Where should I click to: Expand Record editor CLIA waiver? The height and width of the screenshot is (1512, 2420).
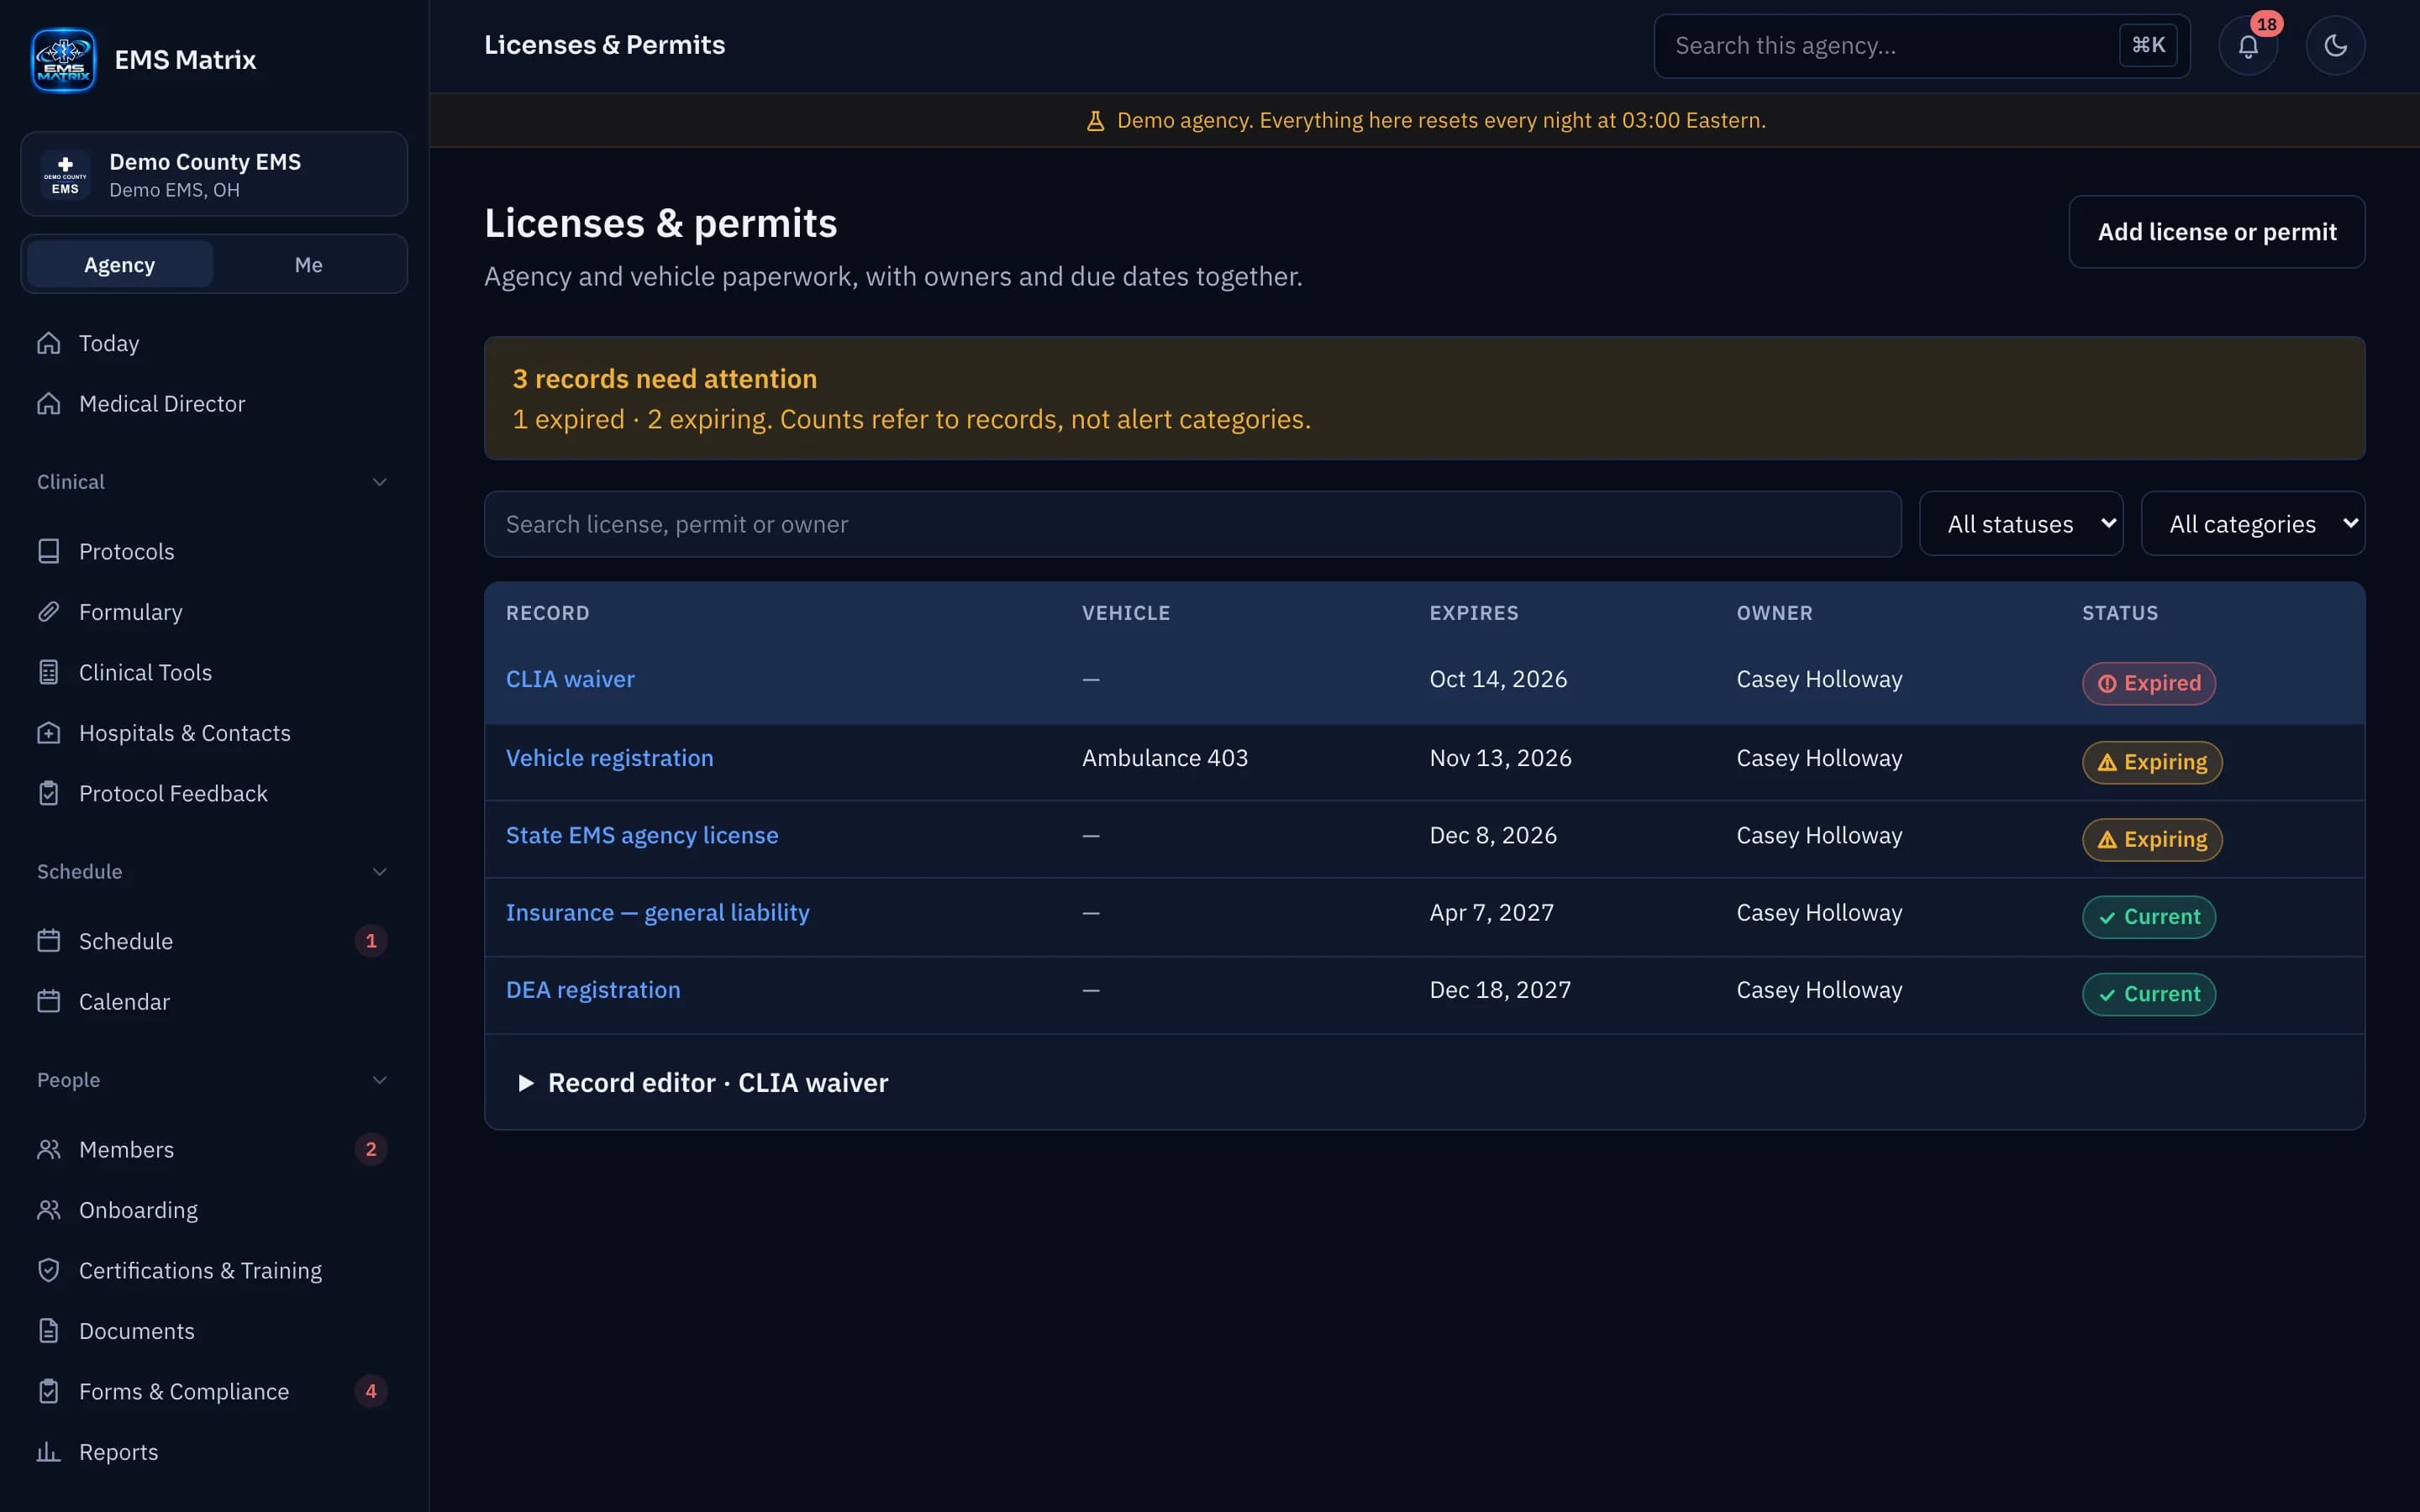pos(703,1082)
